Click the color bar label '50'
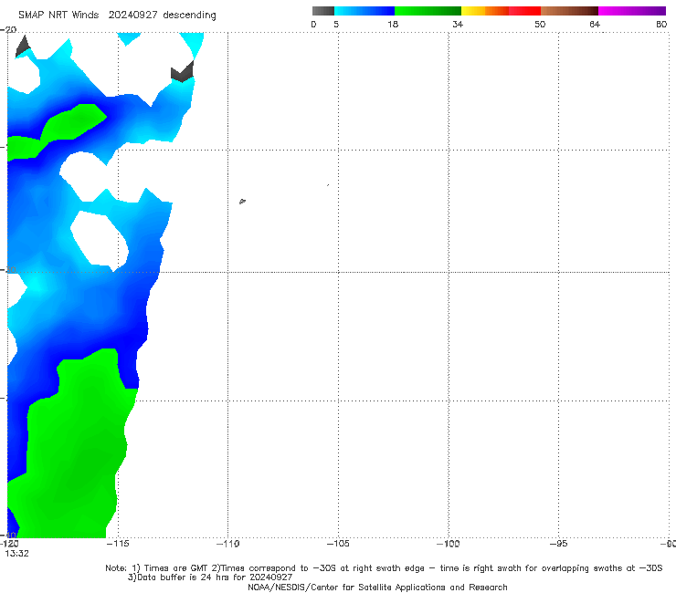The height and width of the screenshot is (593, 676). pos(540,25)
